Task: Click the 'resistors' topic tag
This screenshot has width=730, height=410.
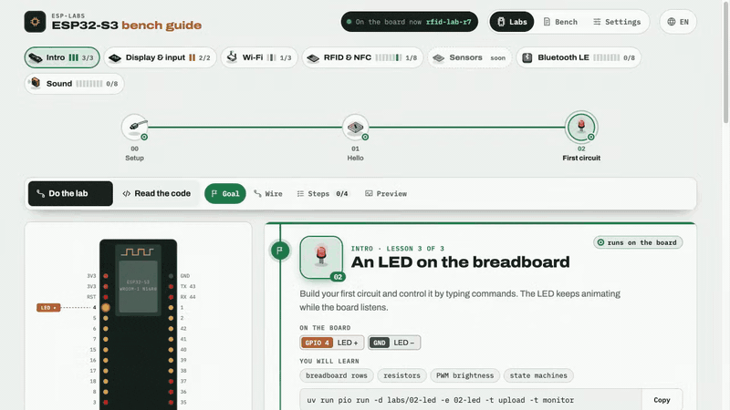Action: [401, 375]
